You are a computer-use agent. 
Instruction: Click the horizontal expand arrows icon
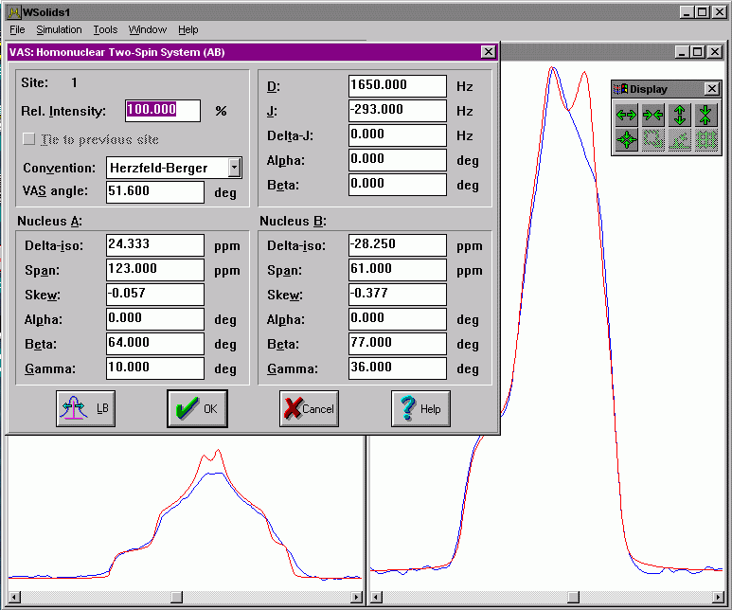pyautogui.click(x=626, y=116)
